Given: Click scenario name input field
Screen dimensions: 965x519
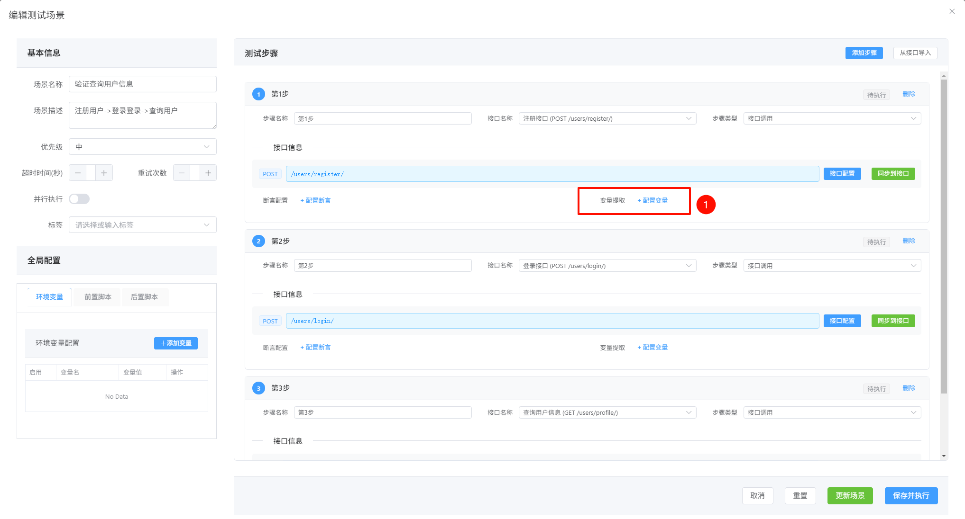Looking at the screenshot, I should (142, 84).
